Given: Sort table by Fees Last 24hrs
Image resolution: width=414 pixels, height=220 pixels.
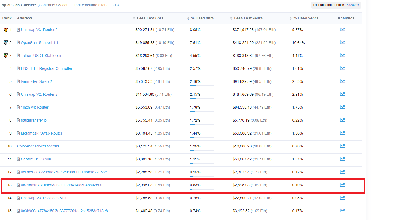Looking at the screenshot, I should coord(246,18).
